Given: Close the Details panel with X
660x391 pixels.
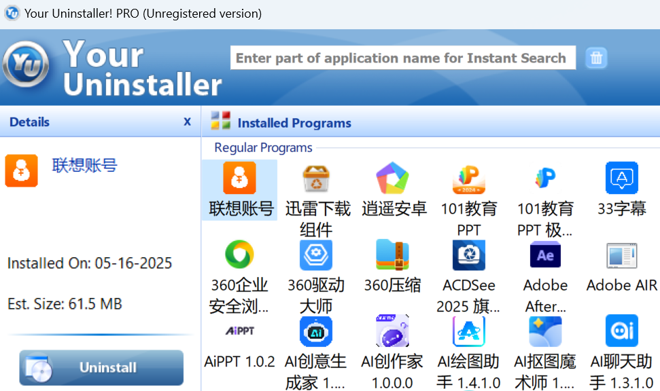Looking at the screenshot, I should [188, 122].
